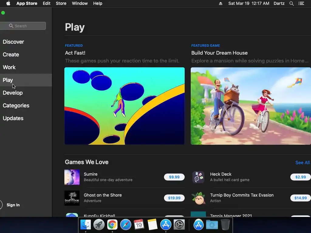Select the Play section in sidebar
The height and width of the screenshot is (233, 311).
pyautogui.click(x=26, y=80)
